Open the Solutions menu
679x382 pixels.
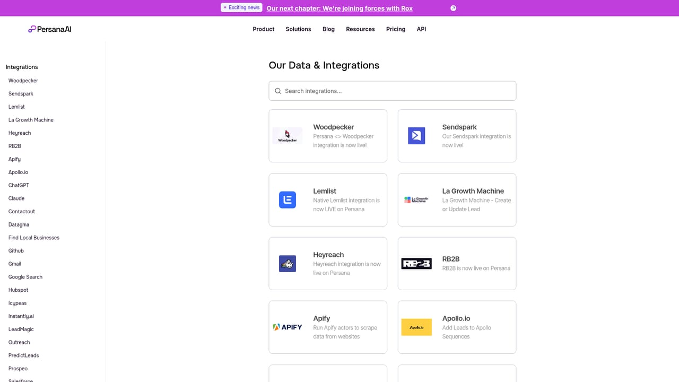pos(298,29)
